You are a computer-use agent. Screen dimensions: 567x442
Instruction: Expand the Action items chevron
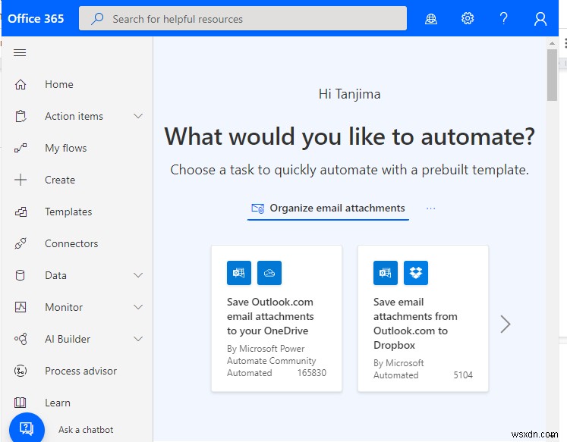pyautogui.click(x=138, y=116)
